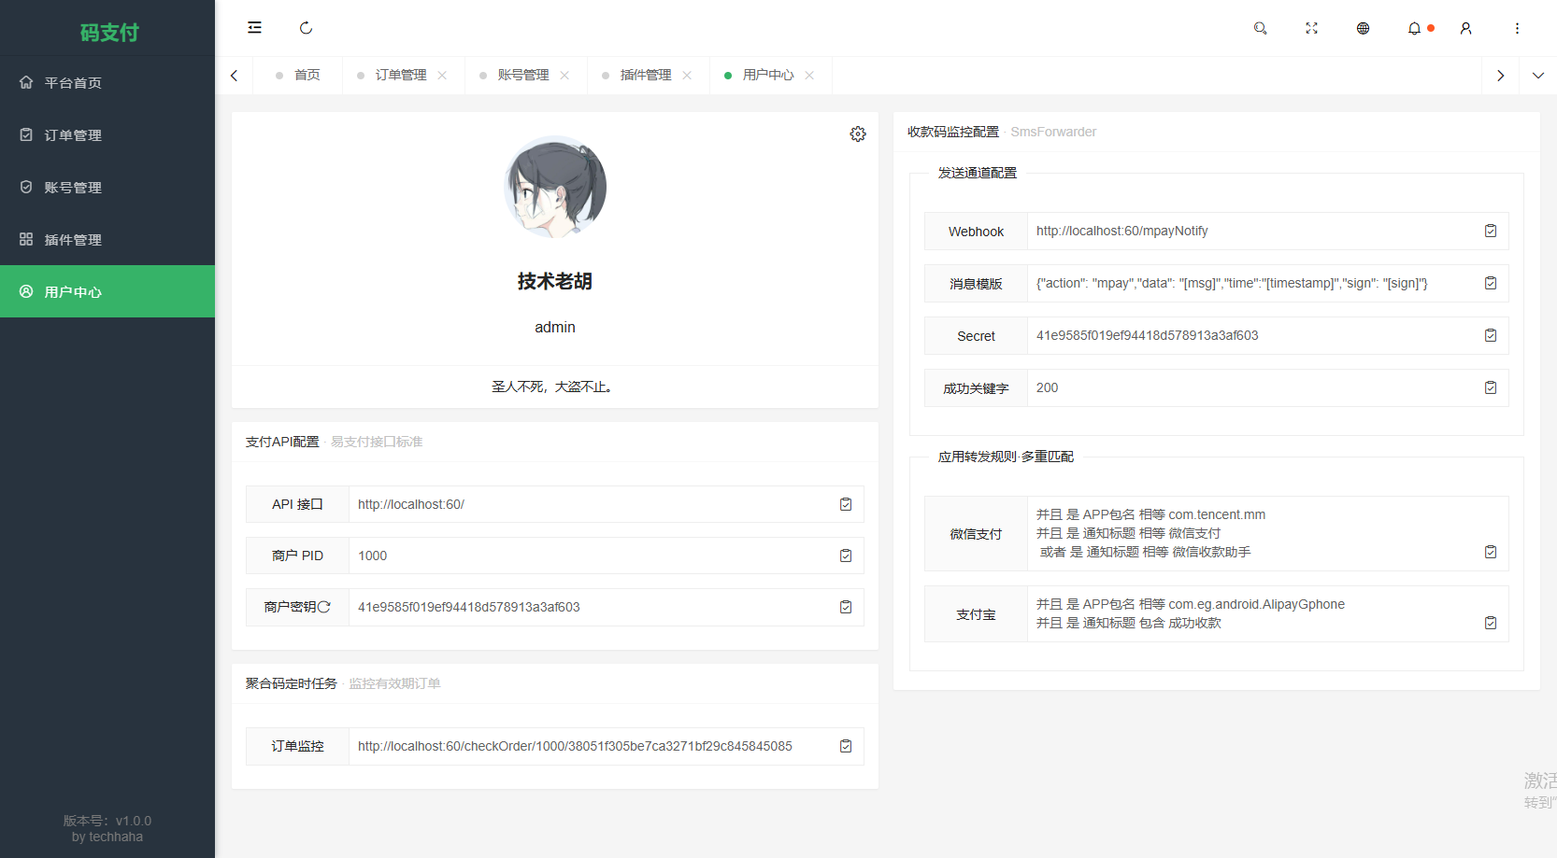Switch to the 首页 tab
The width and height of the screenshot is (1557, 858).
307,75
